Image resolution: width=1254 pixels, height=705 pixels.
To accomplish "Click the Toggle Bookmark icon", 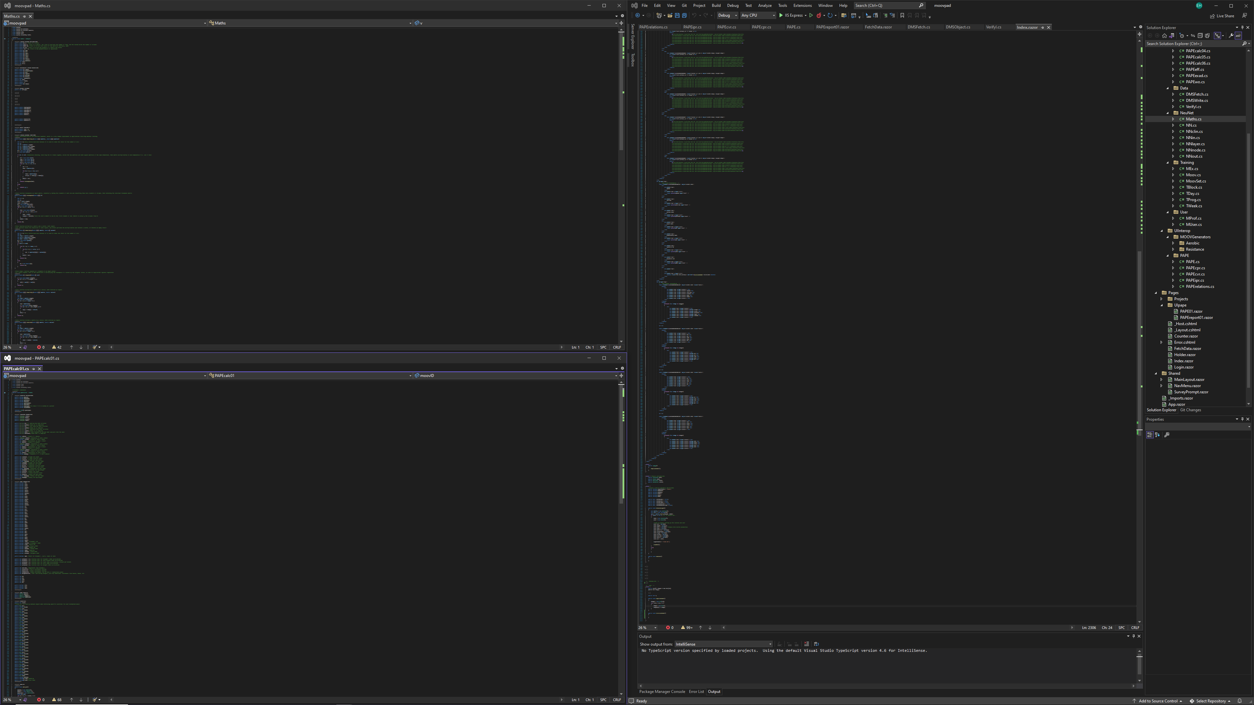I will point(902,16).
